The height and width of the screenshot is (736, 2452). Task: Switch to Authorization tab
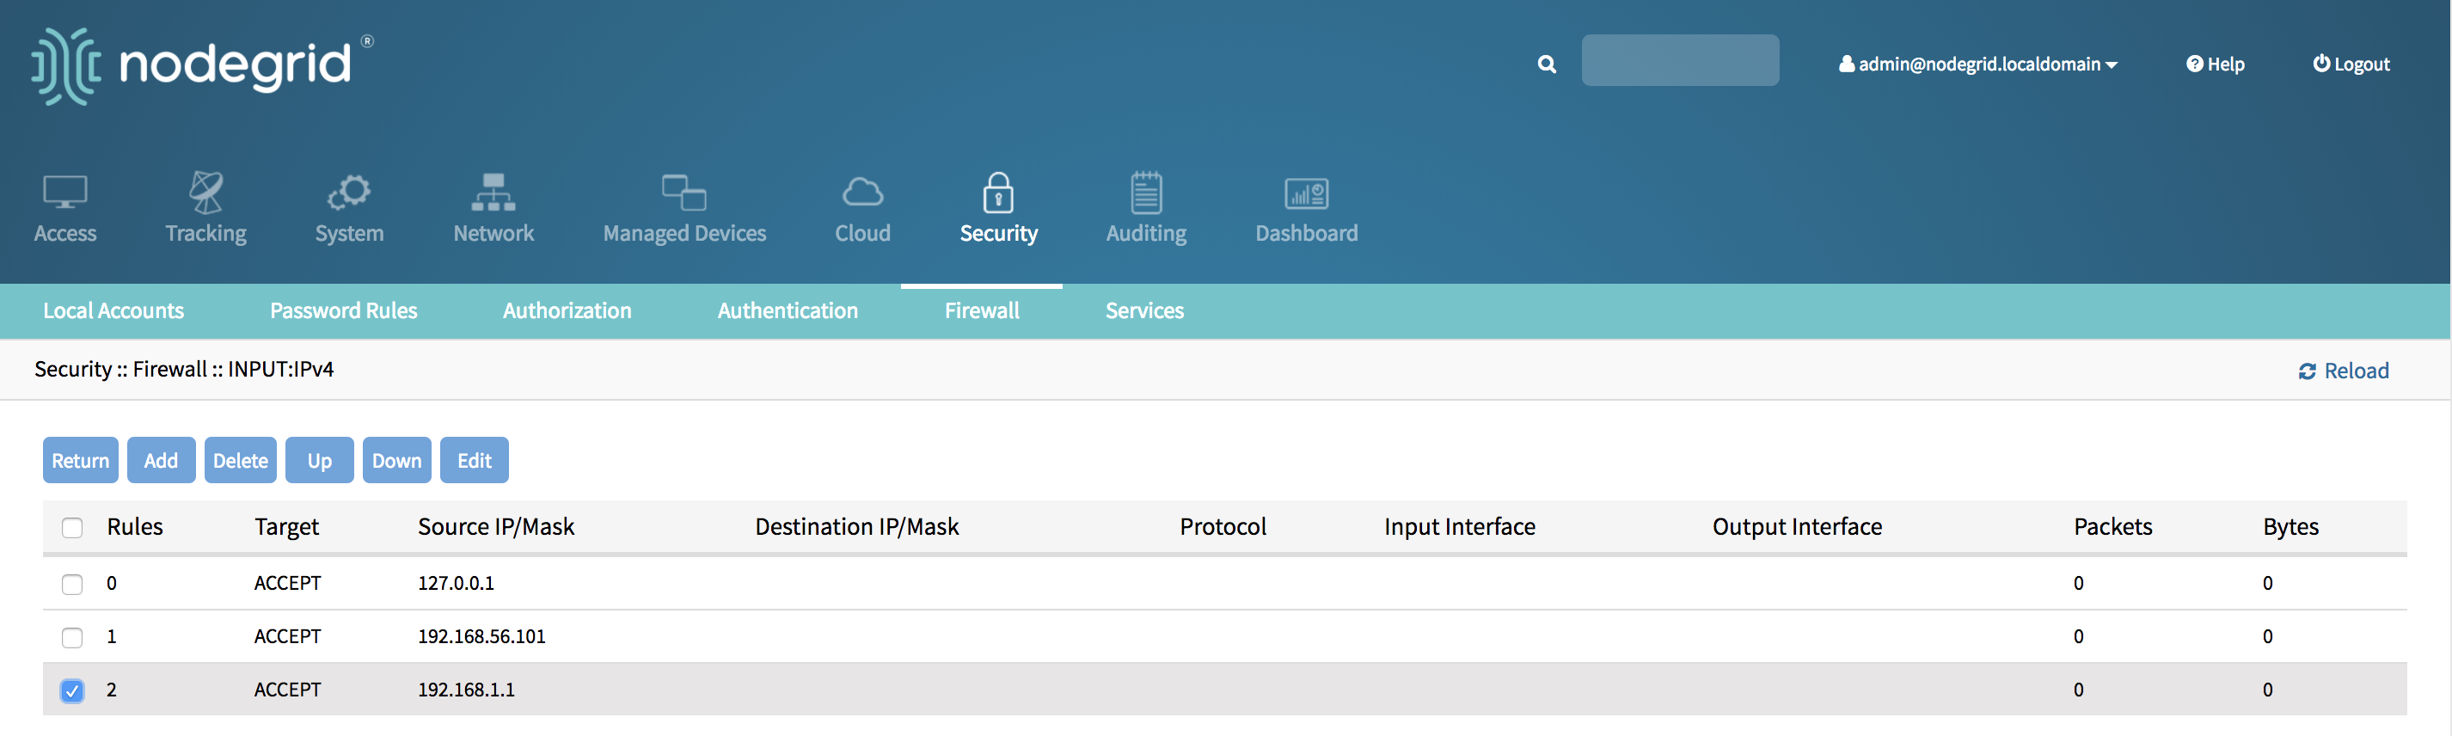pos(567,310)
